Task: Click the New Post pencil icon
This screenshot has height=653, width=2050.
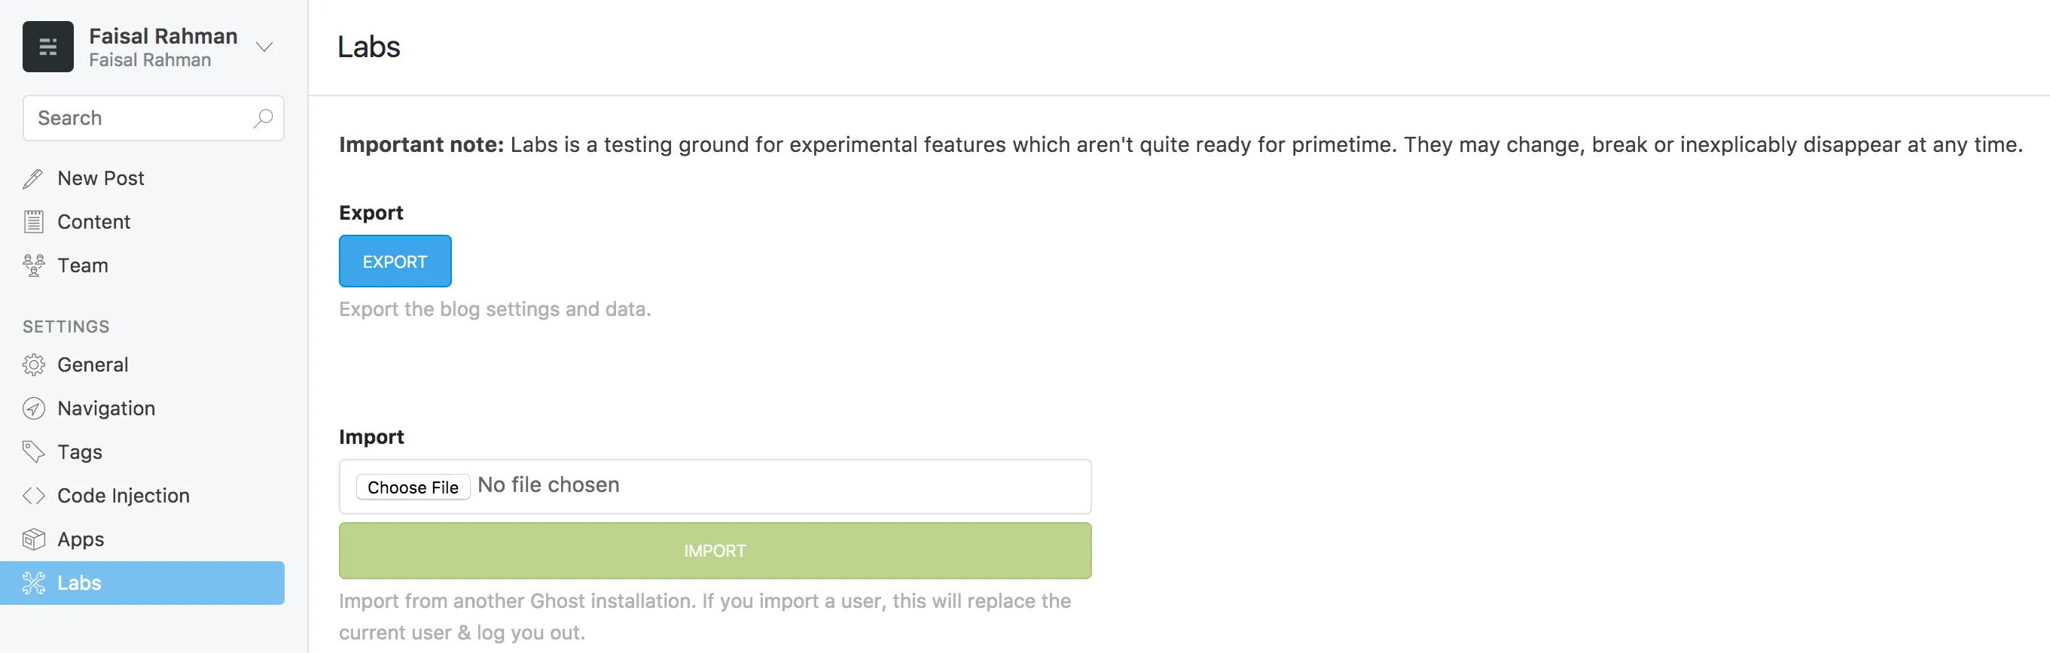Action: (32, 179)
